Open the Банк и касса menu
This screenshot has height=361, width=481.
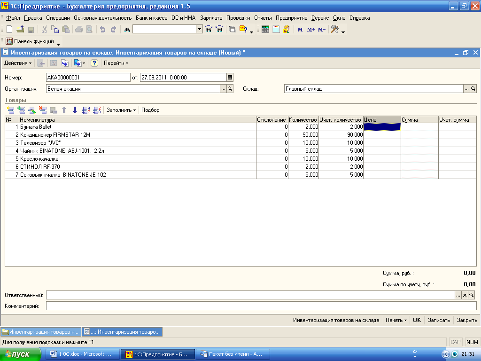point(152,18)
